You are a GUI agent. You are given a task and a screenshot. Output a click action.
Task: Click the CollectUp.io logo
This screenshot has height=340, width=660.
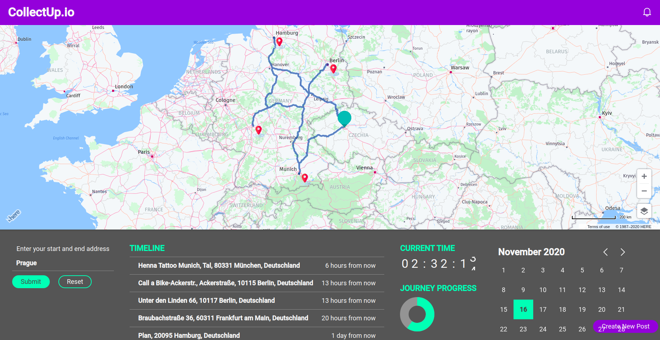click(41, 12)
